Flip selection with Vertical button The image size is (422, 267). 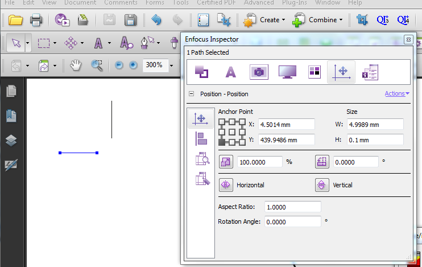(322, 185)
